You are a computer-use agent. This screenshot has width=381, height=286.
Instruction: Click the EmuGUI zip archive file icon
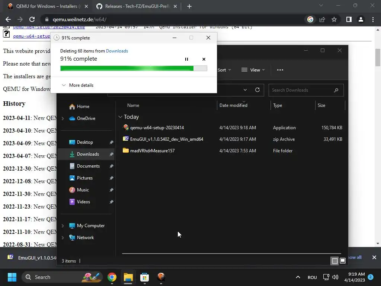[126, 139]
